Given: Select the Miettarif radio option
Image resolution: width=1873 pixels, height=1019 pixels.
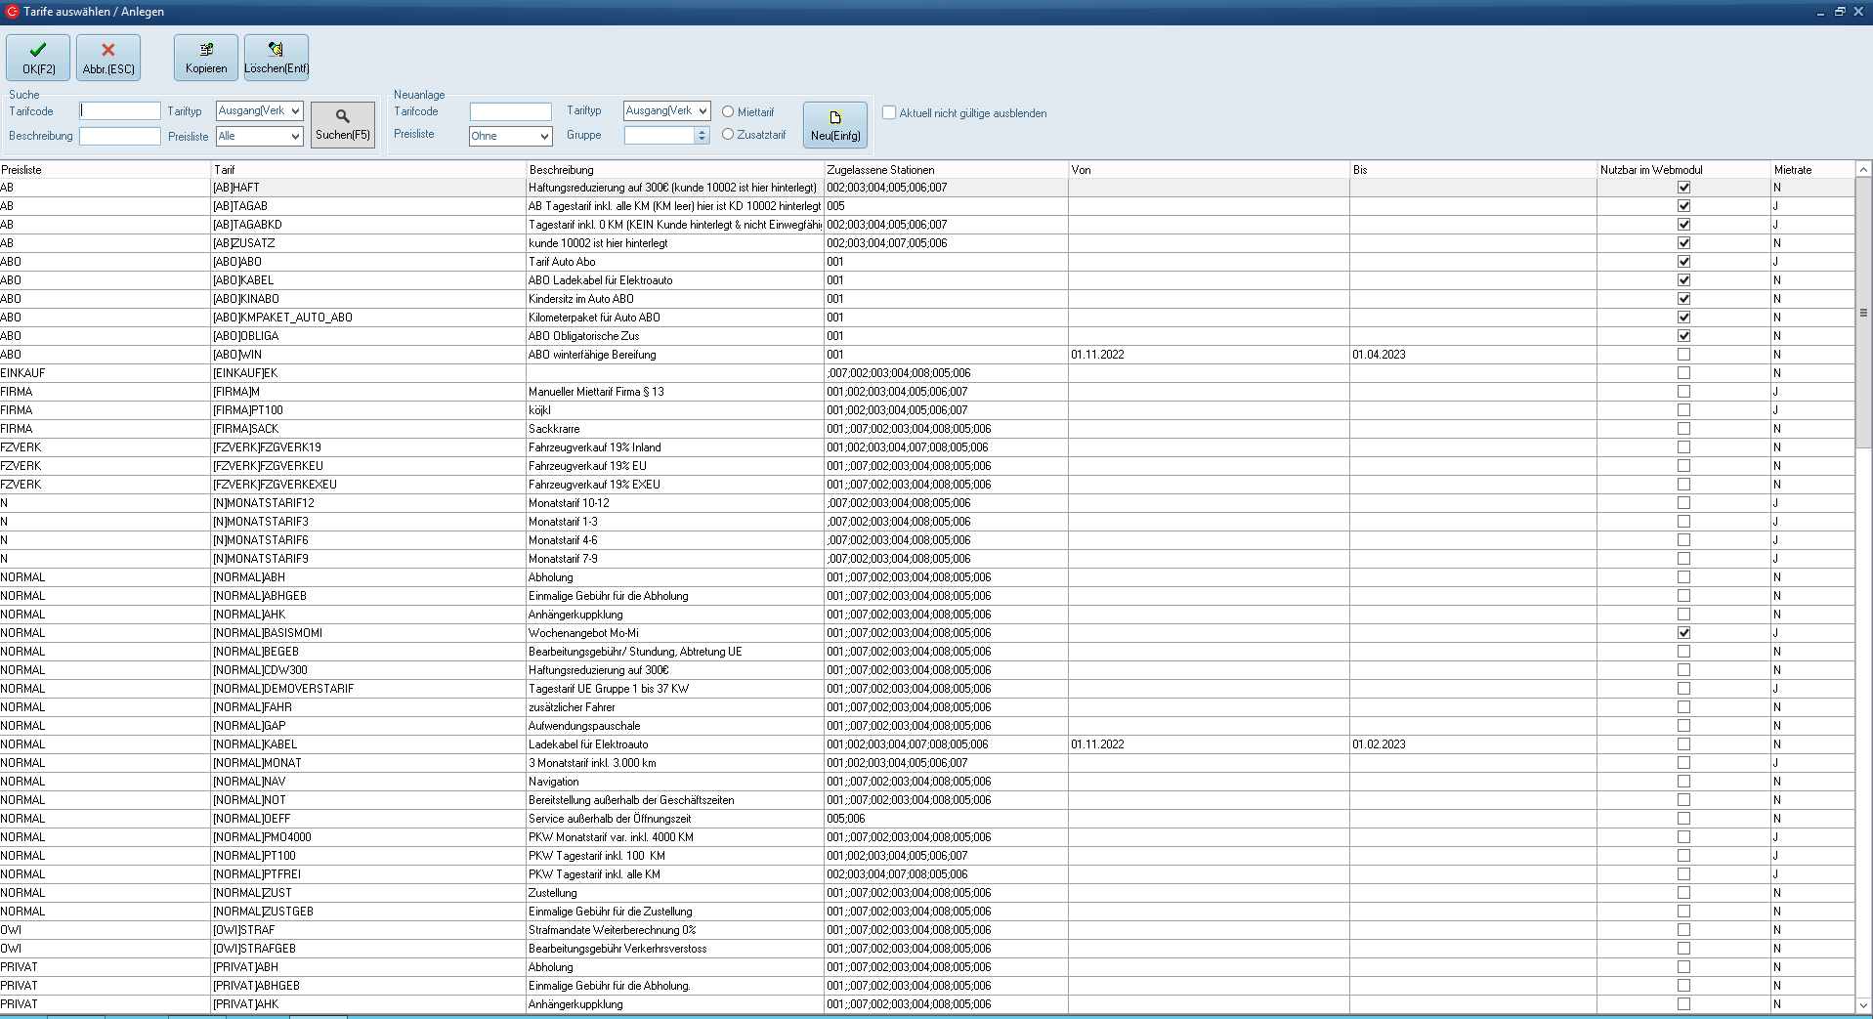Looking at the screenshot, I should coord(728,112).
